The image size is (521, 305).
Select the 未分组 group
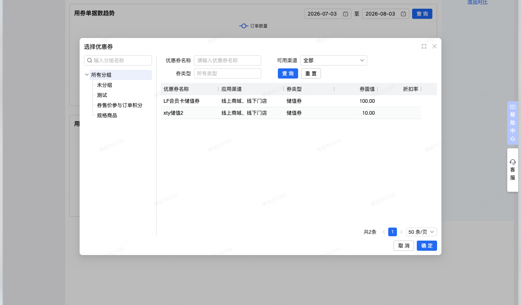(105, 85)
